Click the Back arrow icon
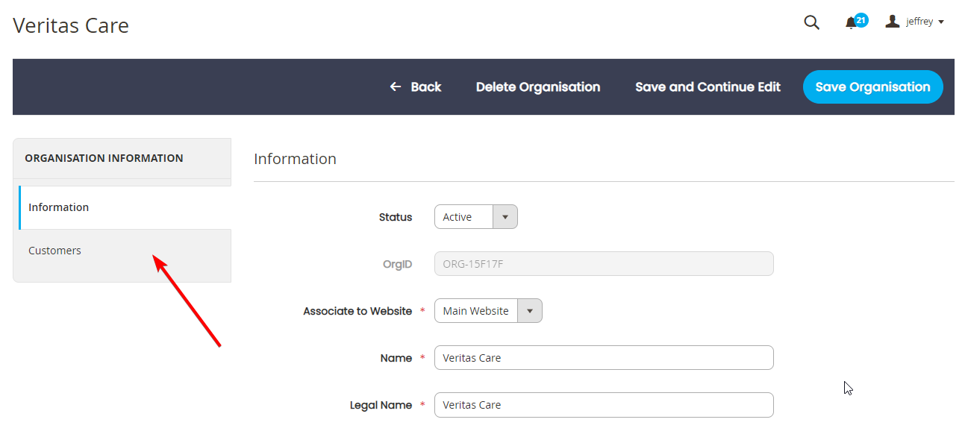Image resolution: width=968 pixels, height=440 pixels. pyautogui.click(x=396, y=87)
